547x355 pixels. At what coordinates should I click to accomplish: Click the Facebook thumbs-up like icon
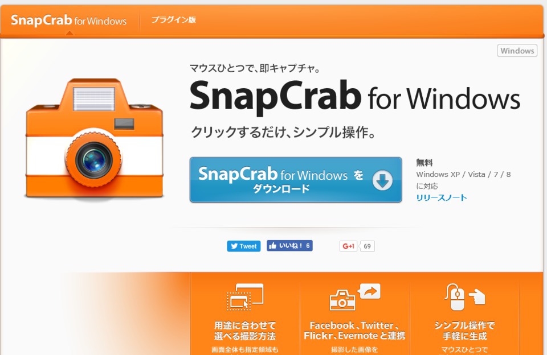[273, 245]
